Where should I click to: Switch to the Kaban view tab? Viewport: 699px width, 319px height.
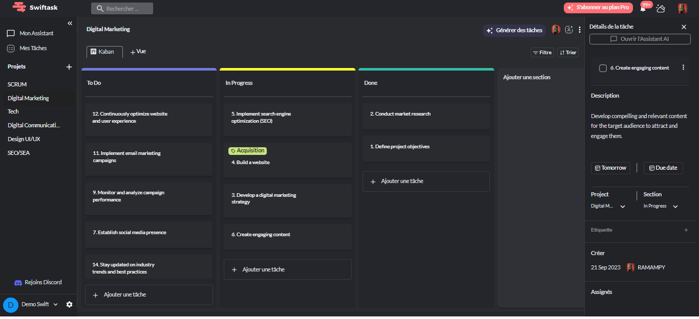[x=104, y=52]
